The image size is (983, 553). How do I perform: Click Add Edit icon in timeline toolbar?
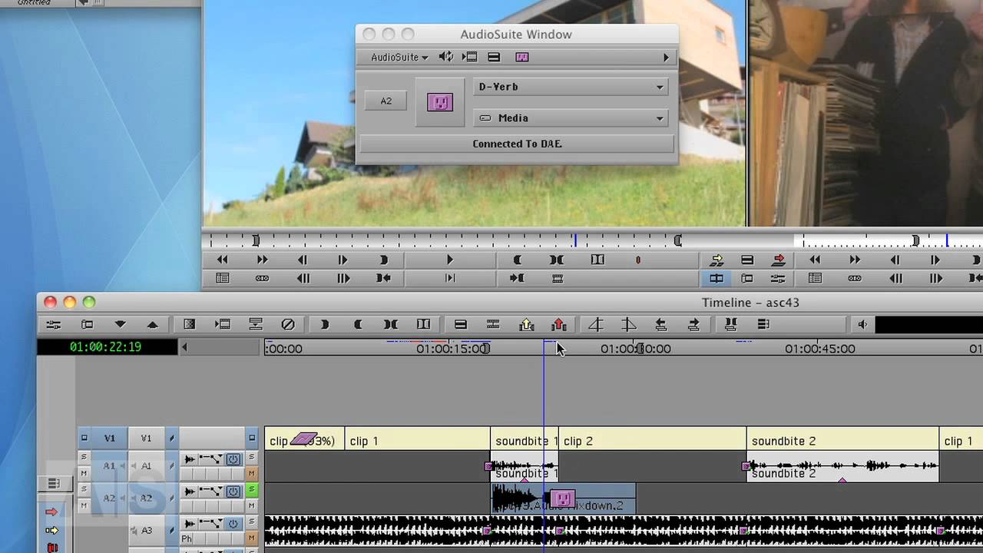click(x=423, y=325)
